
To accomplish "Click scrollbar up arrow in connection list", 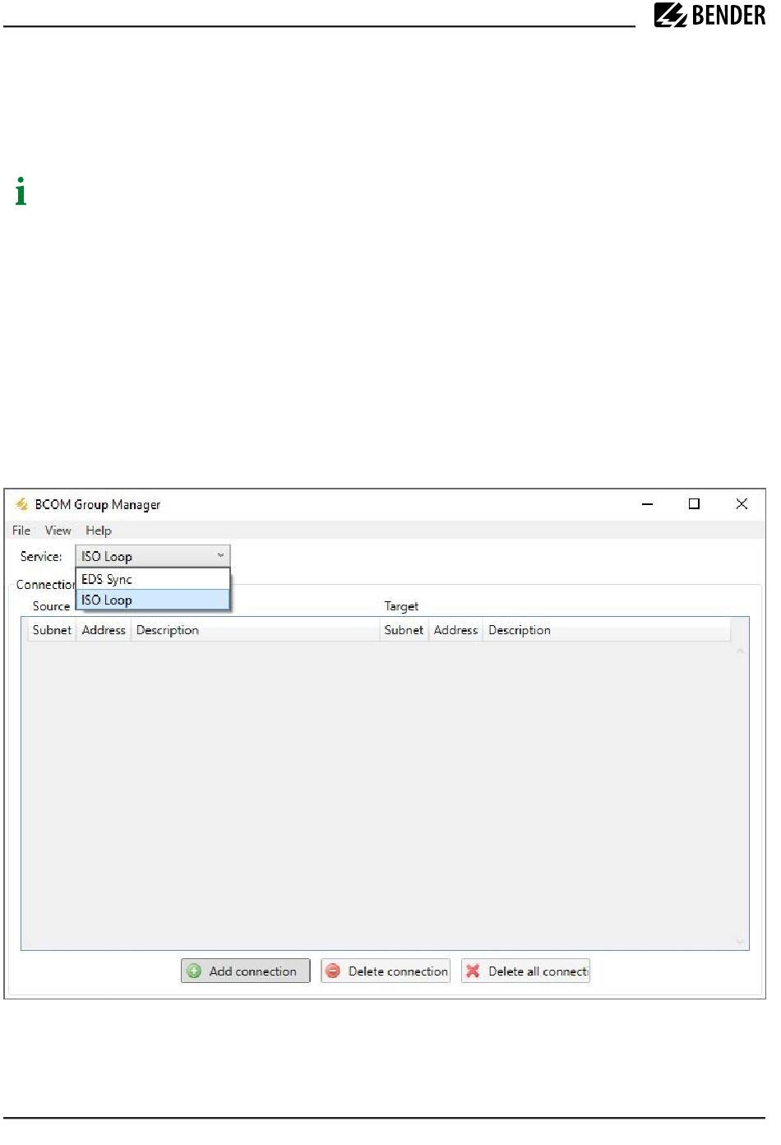I will 740,651.
